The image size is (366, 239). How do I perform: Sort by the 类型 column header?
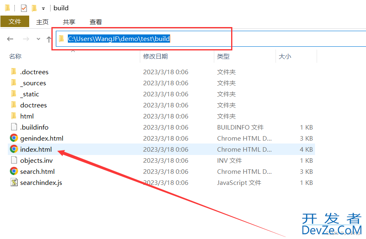coord(223,56)
